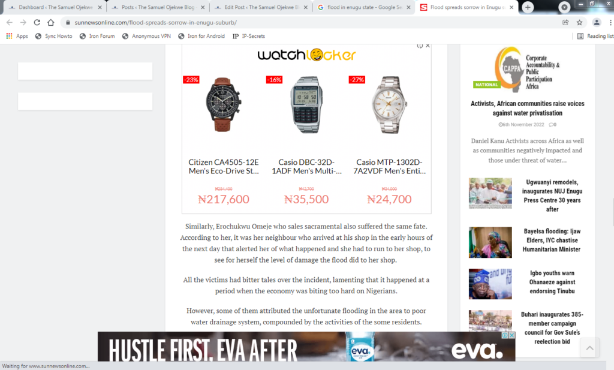
Task: Click the Citizen CA4505-12E watch image
Action: pyautogui.click(x=224, y=104)
